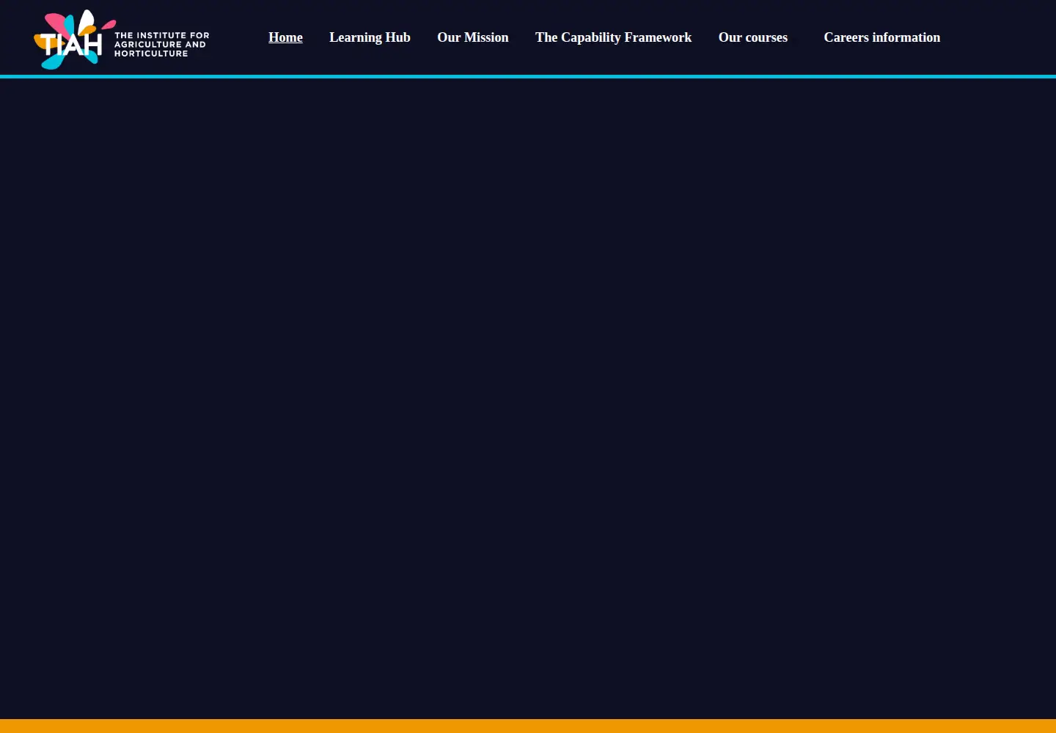Visit Careers information page
This screenshot has width=1056, height=733.
pos(882,37)
